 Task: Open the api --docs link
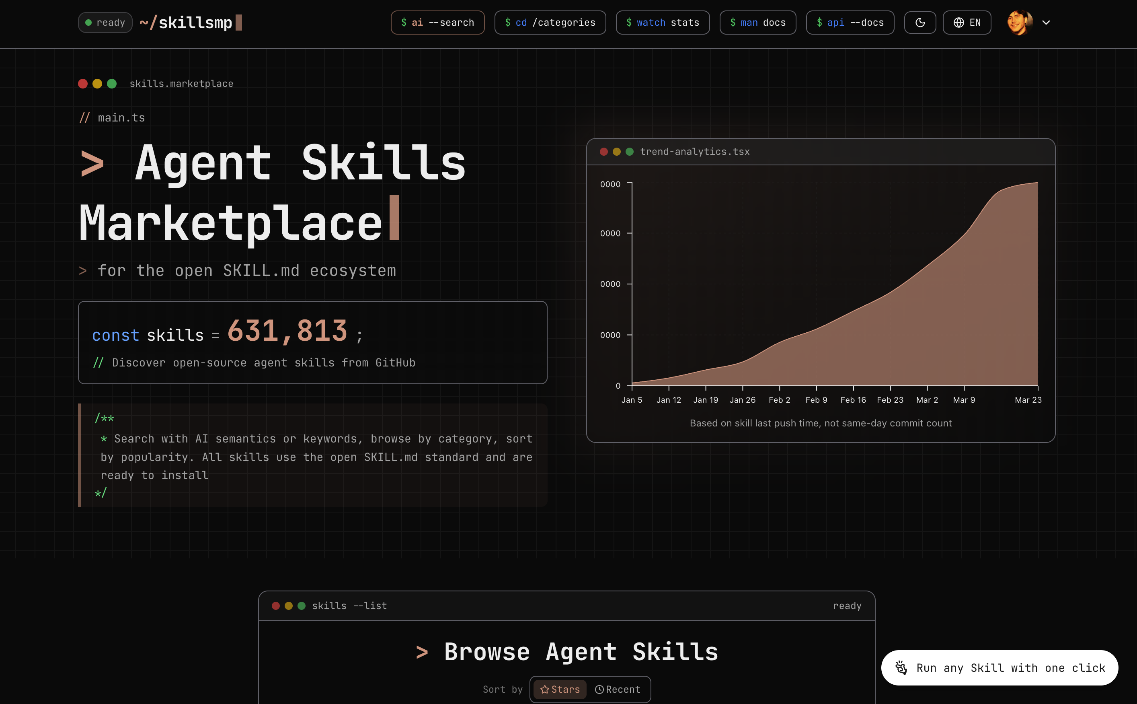850,23
